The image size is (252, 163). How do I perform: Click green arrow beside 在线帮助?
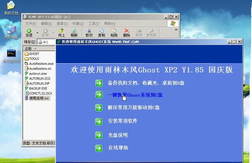coord(99,148)
